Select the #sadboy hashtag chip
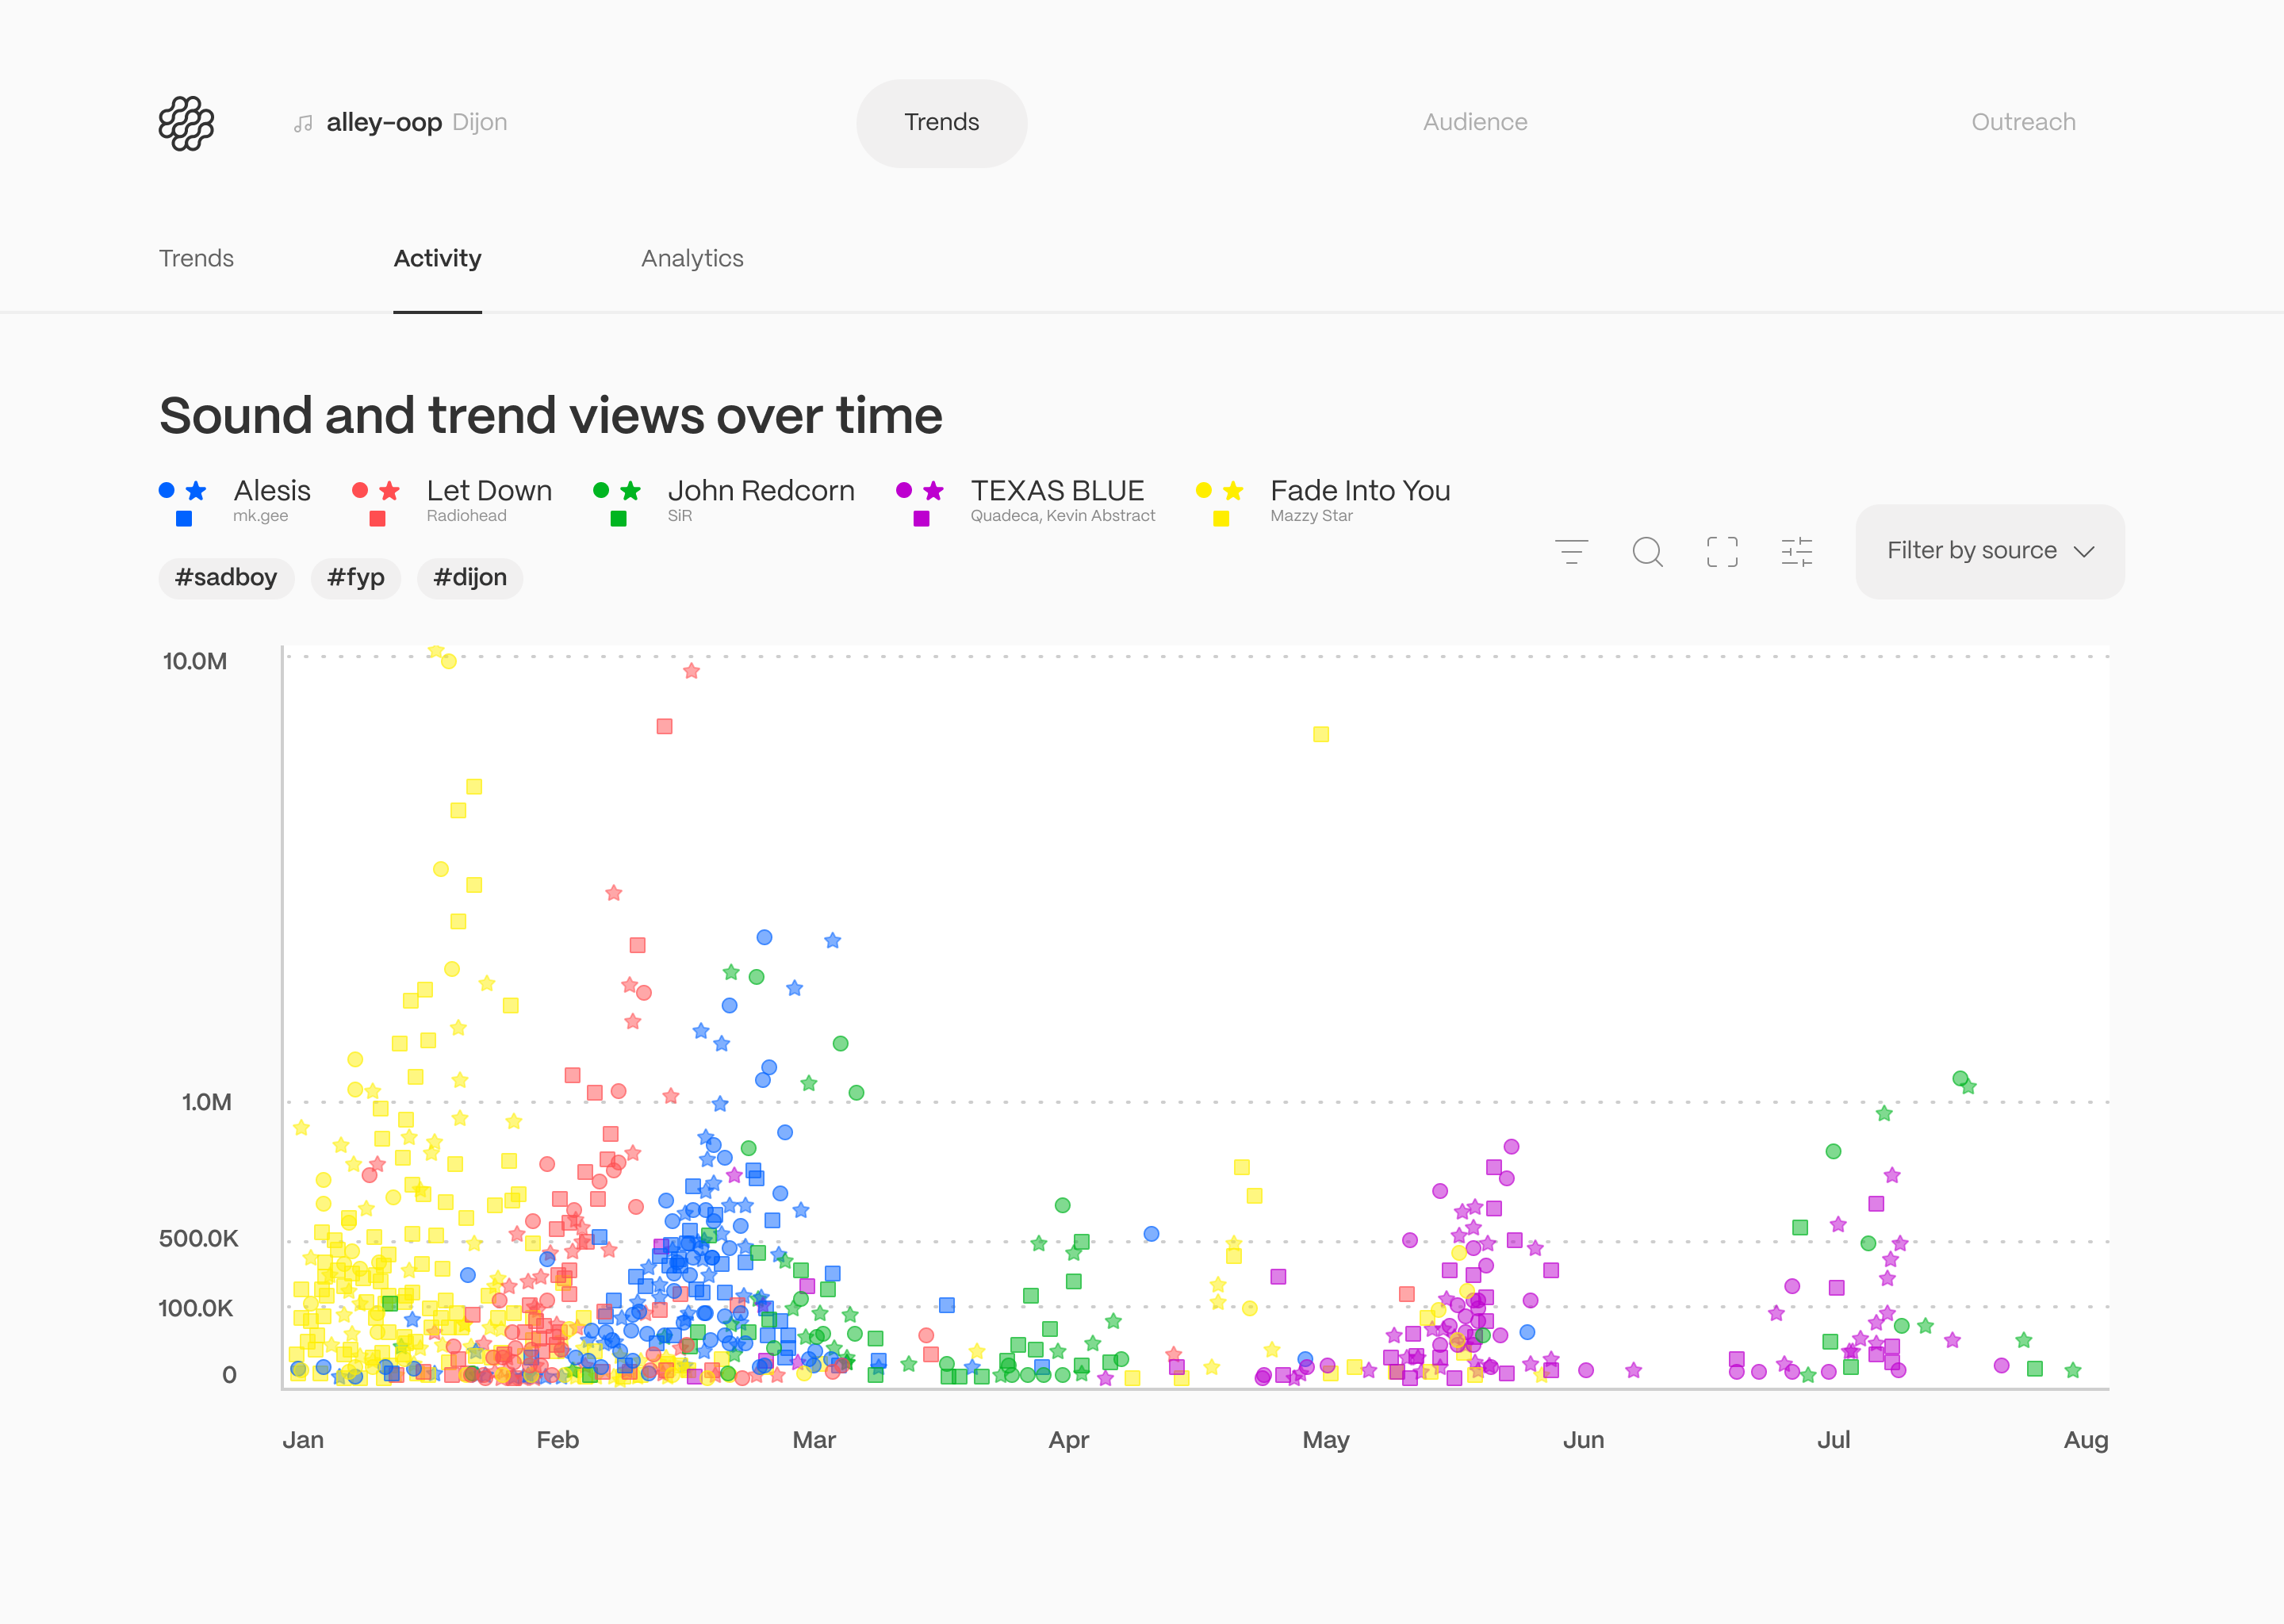The height and width of the screenshot is (1624, 2284). pyautogui.click(x=226, y=578)
